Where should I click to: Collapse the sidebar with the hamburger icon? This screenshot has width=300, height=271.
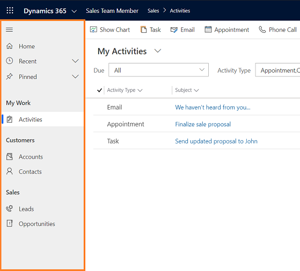pyautogui.click(x=9, y=30)
